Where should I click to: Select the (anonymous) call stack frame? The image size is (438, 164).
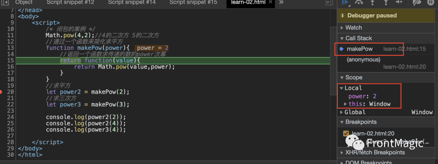coord(363,60)
